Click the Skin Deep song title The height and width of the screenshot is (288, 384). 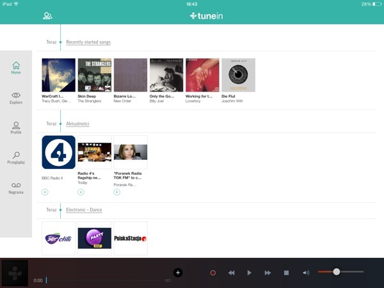[87, 96]
